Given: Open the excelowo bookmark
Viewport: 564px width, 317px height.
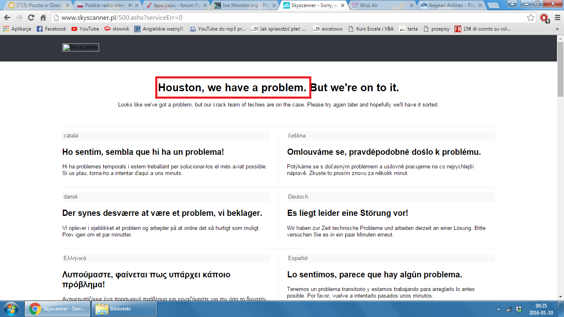Looking at the screenshot, I should (328, 29).
